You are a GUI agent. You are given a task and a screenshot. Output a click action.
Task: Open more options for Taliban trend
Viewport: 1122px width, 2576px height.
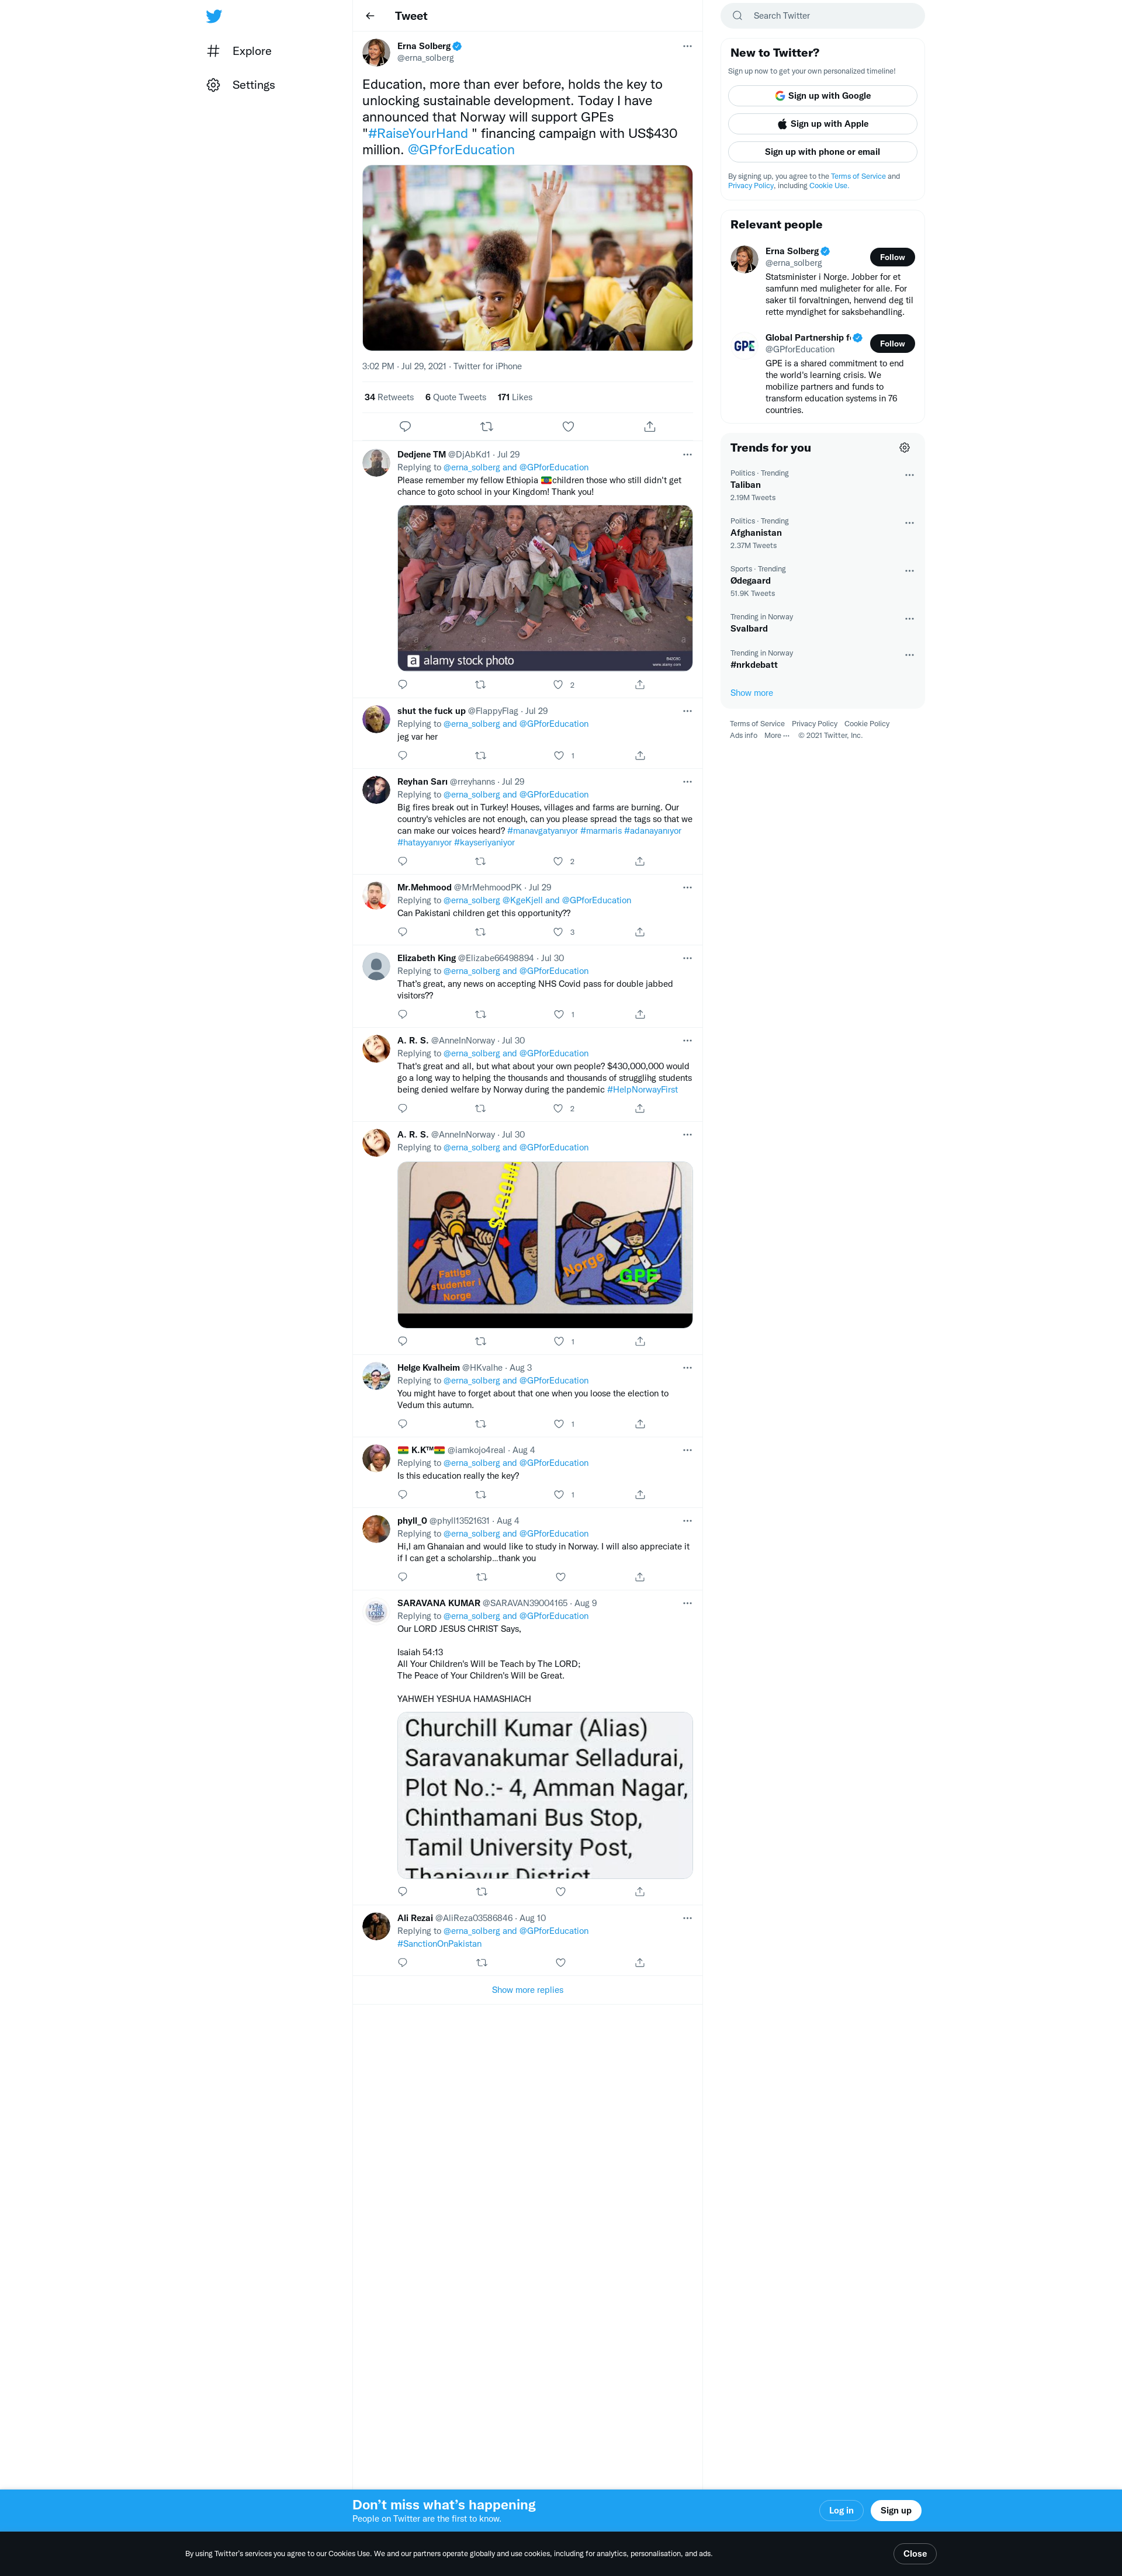(x=909, y=475)
